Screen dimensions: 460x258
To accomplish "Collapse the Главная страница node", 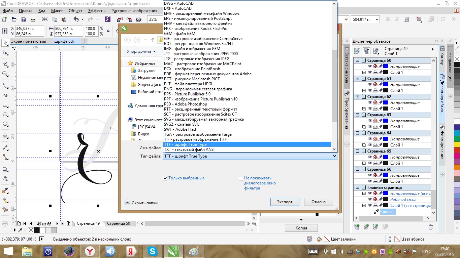I will (x=358, y=187).
